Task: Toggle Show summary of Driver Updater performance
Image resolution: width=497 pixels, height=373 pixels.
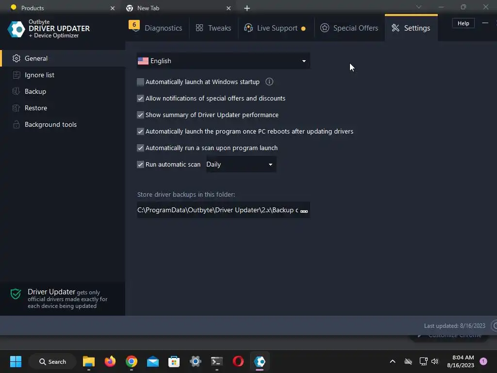Action: click(140, 115)
